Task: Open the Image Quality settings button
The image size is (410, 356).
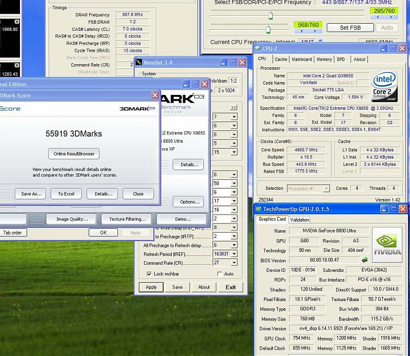Action: click(x=71, y=219)
